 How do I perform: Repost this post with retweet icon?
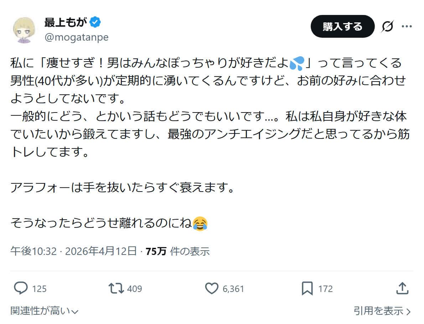pos(116,288)
